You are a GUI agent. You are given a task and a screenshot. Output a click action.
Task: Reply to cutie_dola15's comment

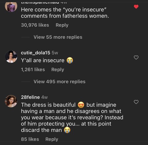[x=58, y=70]
